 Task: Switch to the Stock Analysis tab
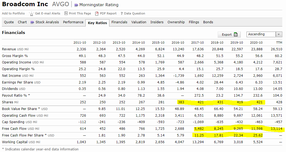coord(47,22)
